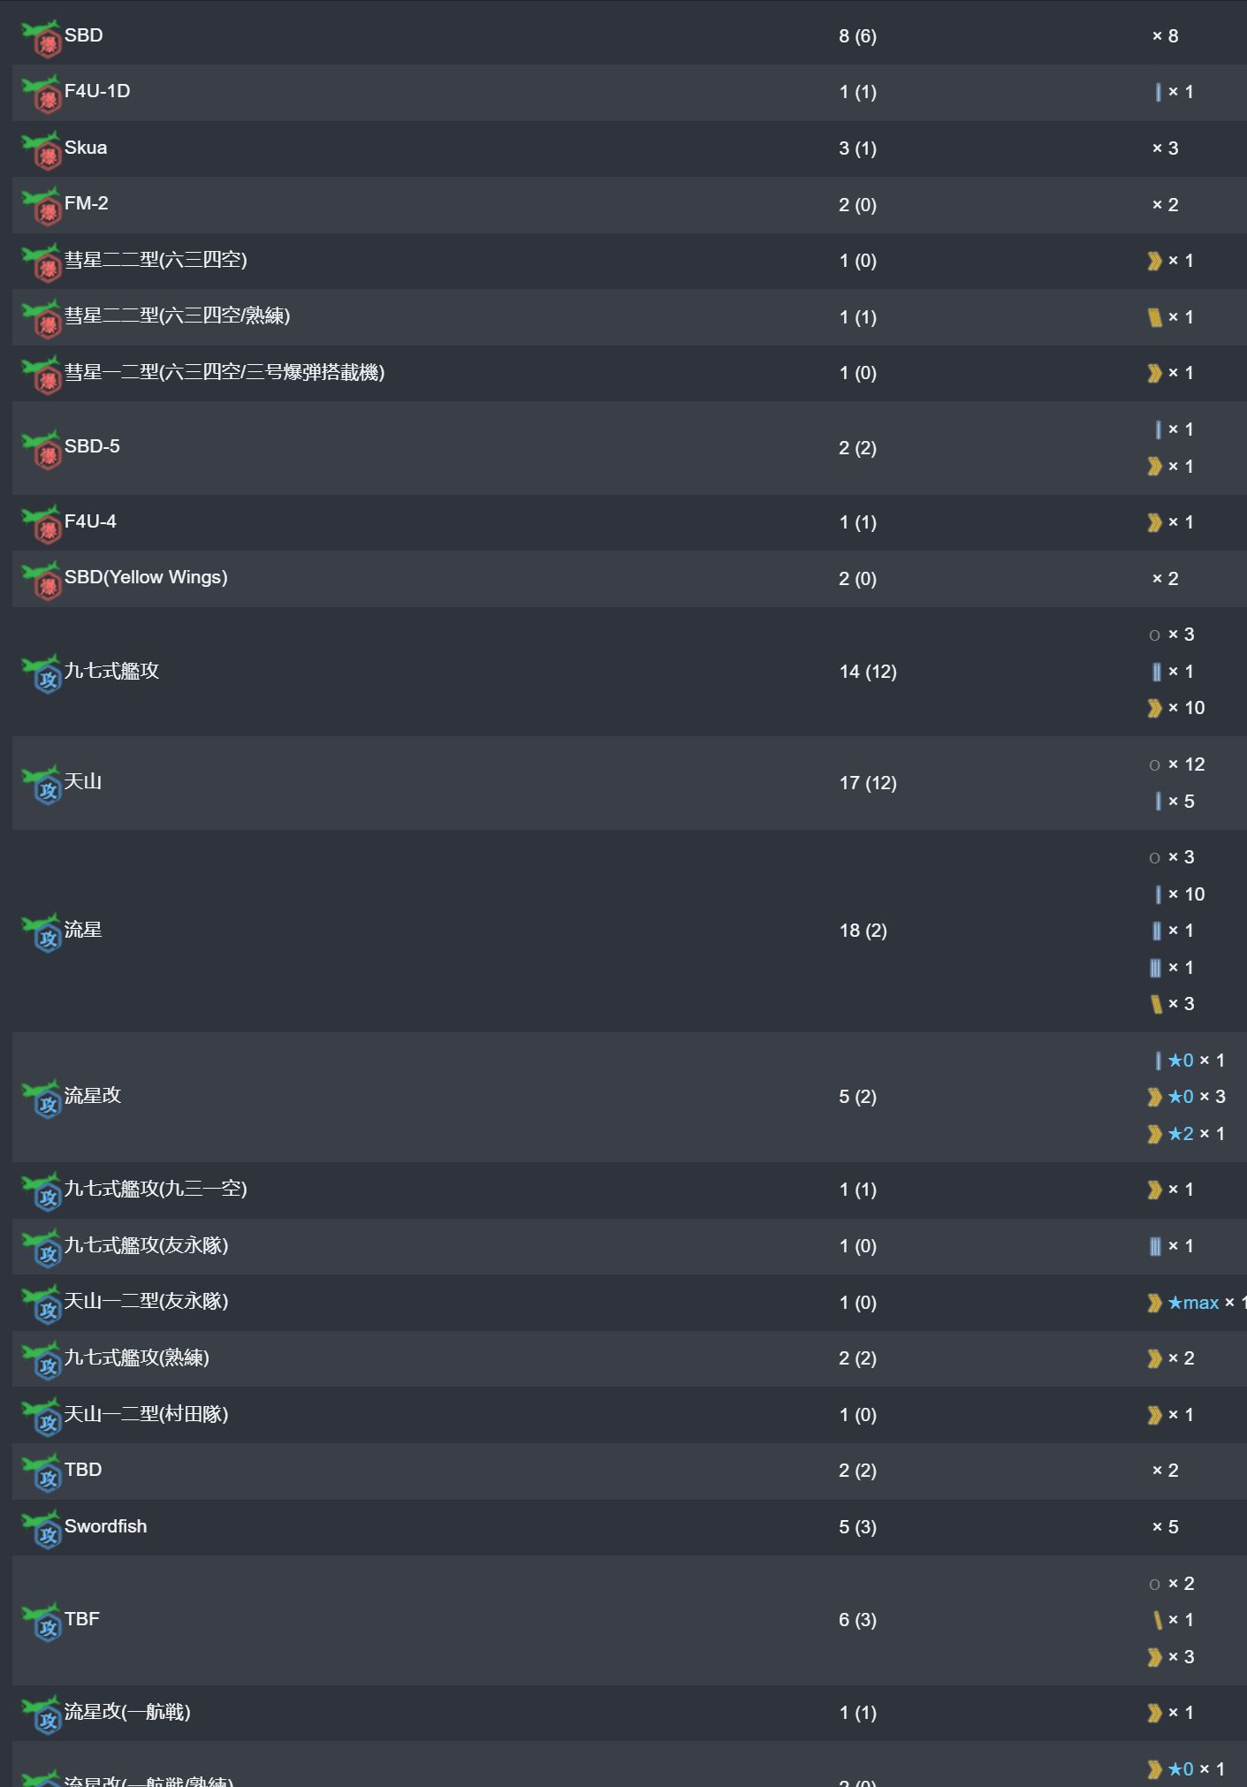Click the gold proficiency badge for 彗星二二型(六三四空/熟練)

tap(1154, 317)
